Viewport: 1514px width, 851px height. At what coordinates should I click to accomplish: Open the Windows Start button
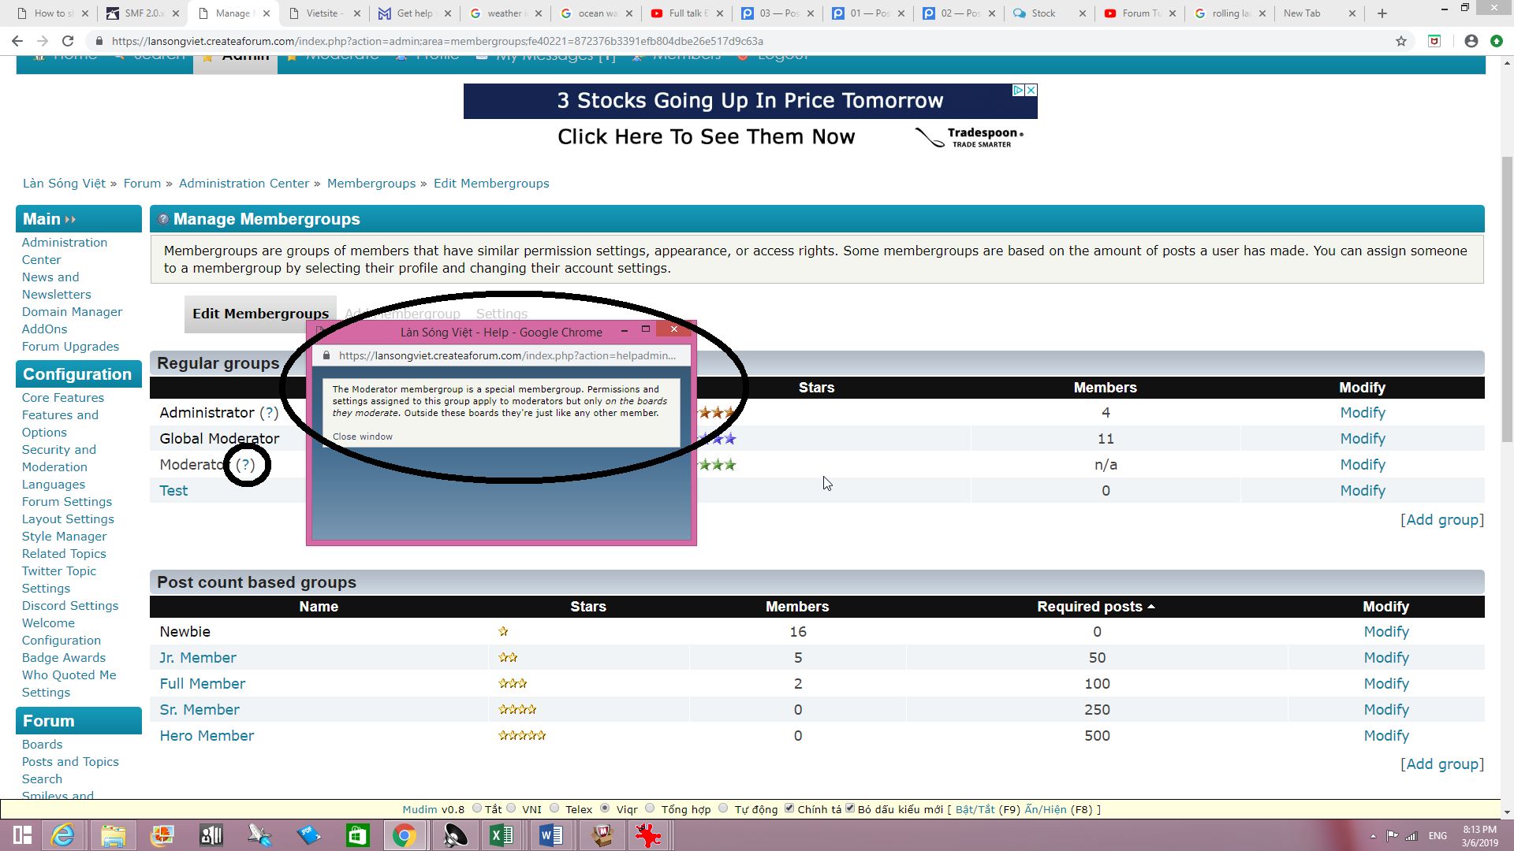[22, 835]
